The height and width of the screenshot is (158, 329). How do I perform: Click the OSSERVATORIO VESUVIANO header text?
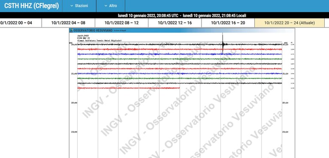tap(93, 30)
